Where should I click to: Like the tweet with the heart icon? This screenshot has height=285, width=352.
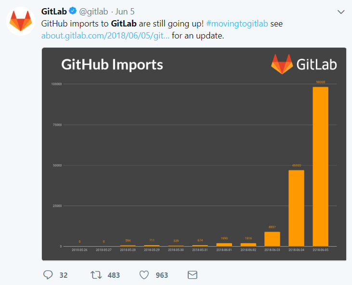coord(144,275)
